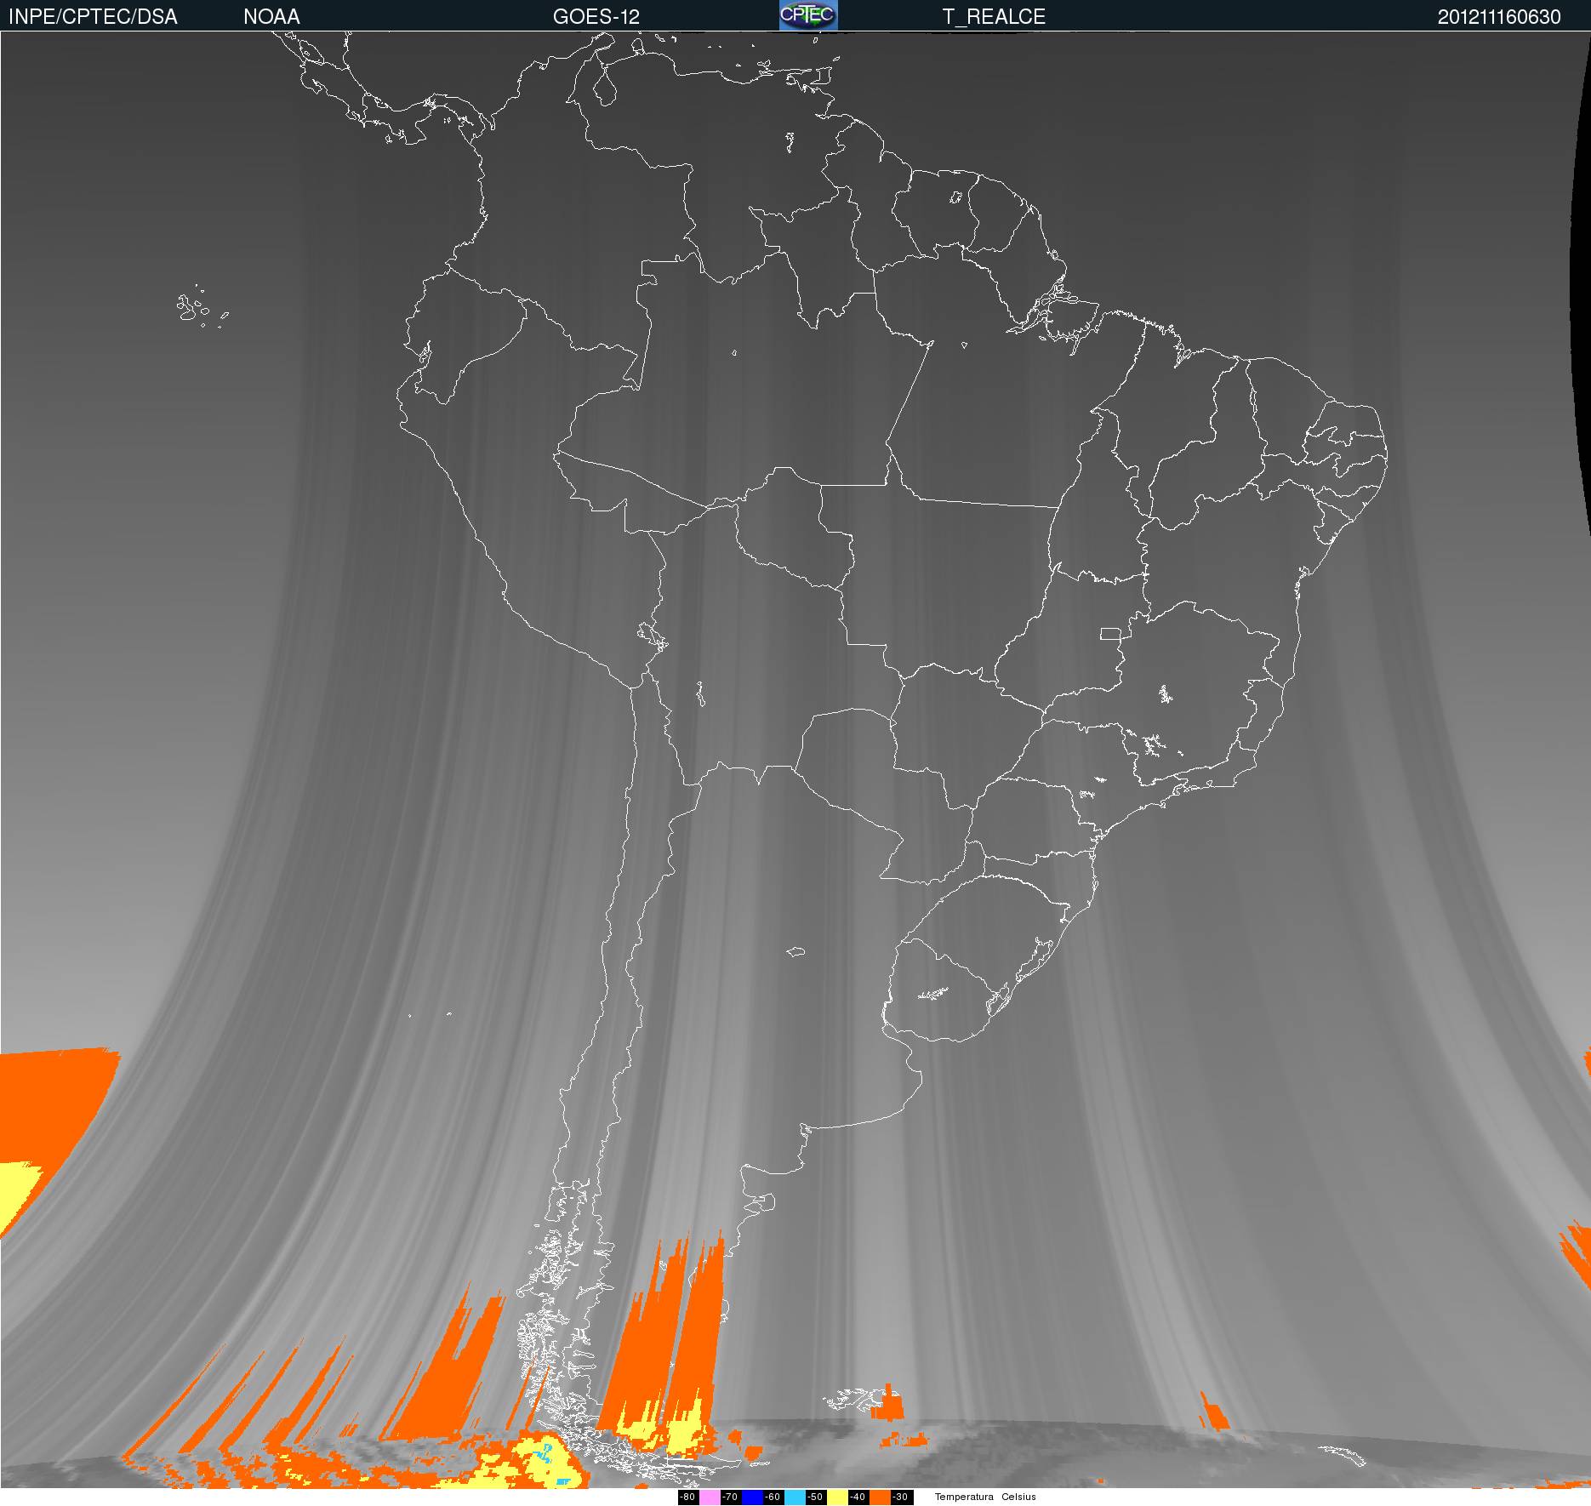1591x1506 pixels.
Task: Click the T_REALCE product label
Action: tap(994, 17)
